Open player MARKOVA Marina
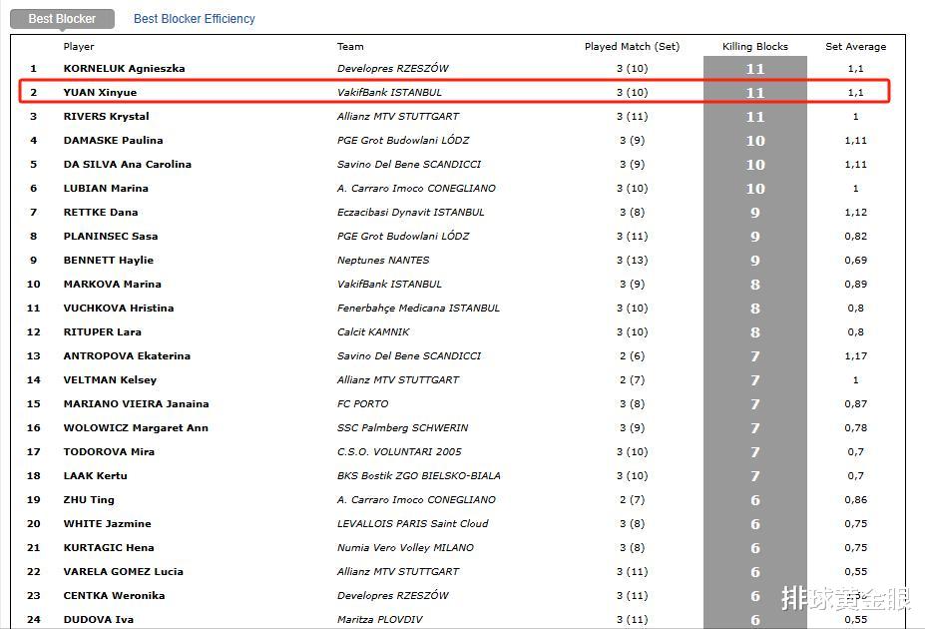This screenshot has width=925, height=629. pos(112,285)
